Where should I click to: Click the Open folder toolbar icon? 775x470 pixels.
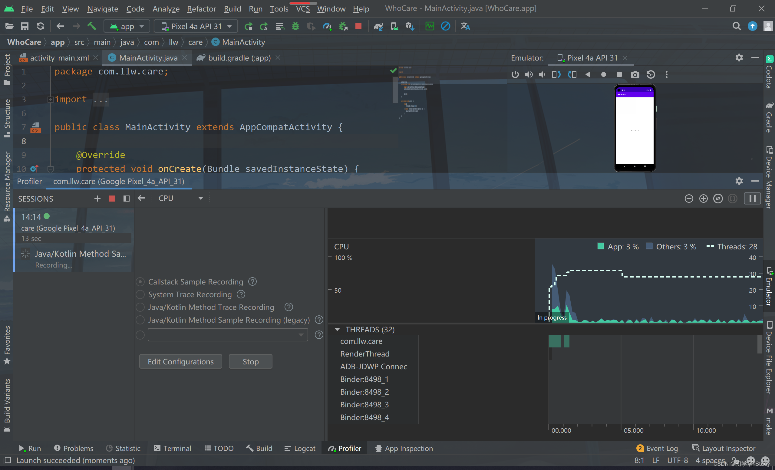point(9,26)
